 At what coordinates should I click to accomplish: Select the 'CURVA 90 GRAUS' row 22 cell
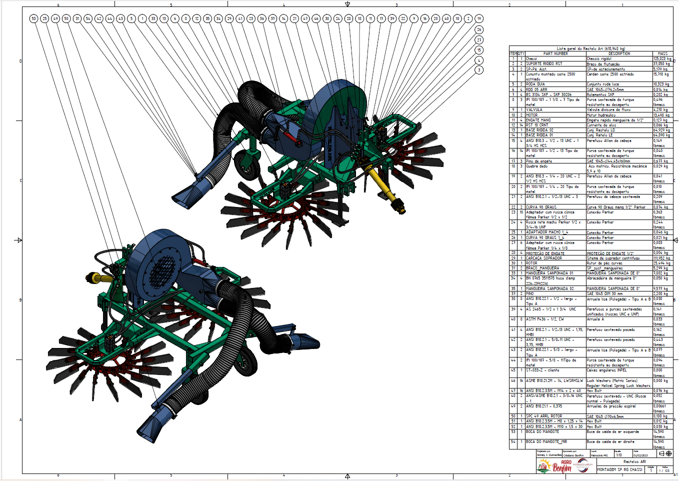click(x=555, y=207)
